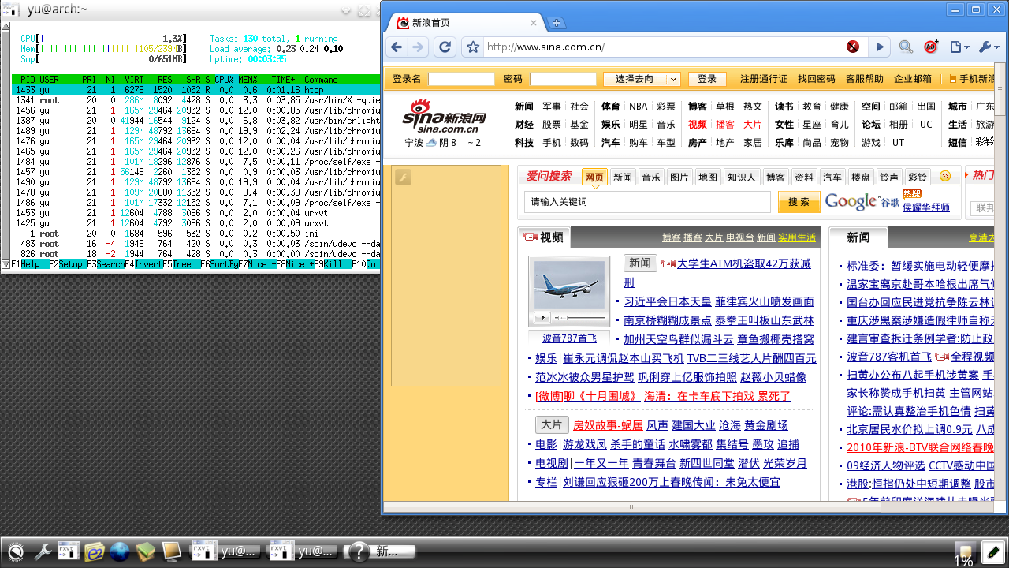Click the horizontal scrollbar of the browser page
Viewport: 1009px width, 568px height.
[632, 506]
